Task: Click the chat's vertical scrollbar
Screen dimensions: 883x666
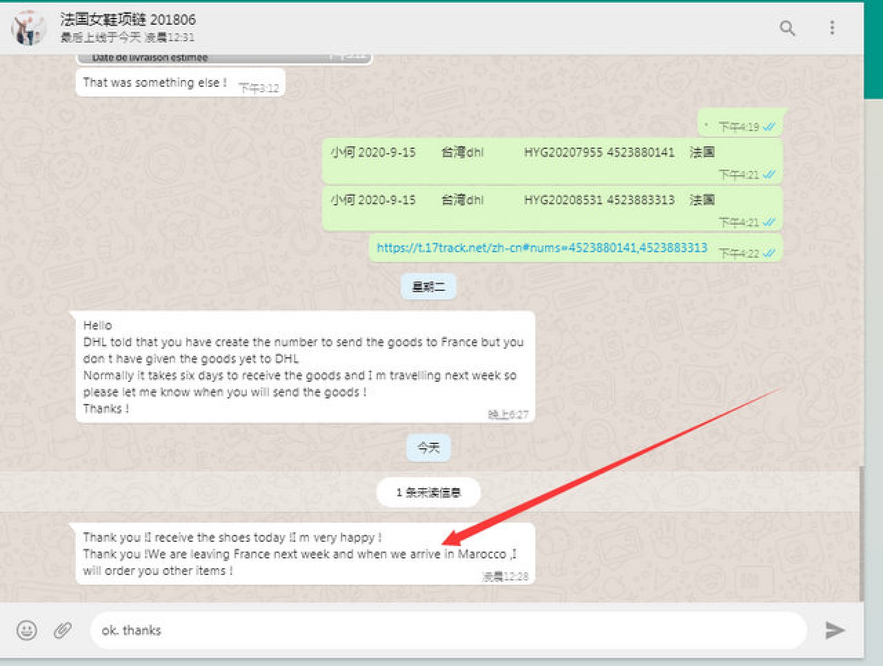Action: click(x=860, y=531)
